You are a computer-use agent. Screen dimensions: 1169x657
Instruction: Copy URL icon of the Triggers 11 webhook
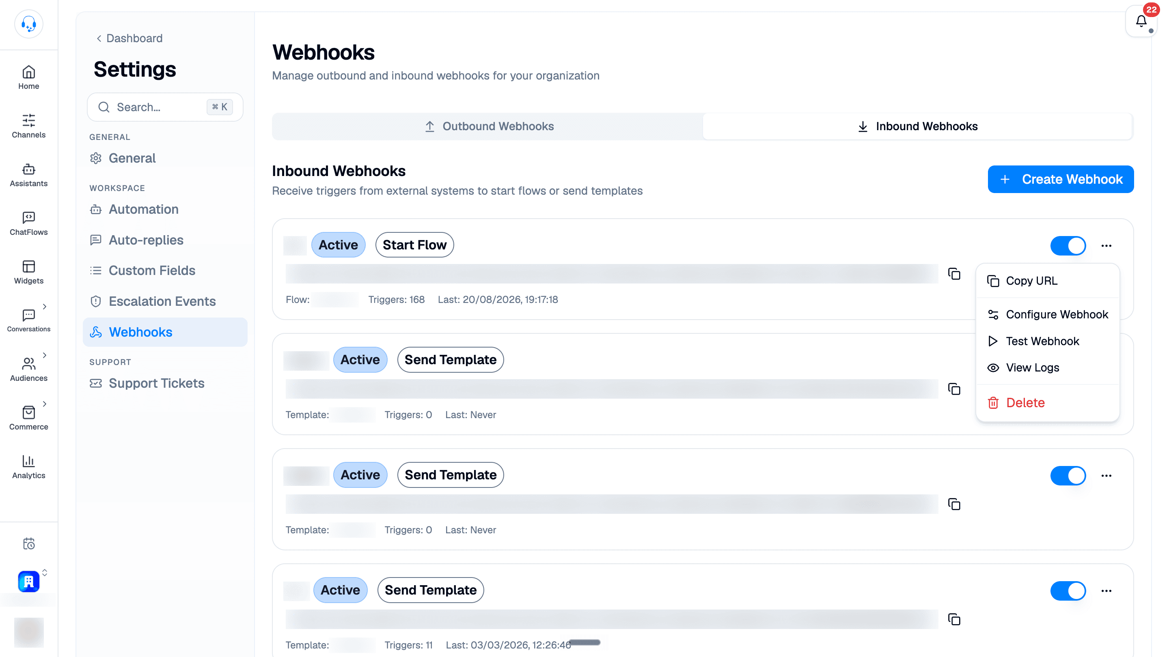point(954,619)
